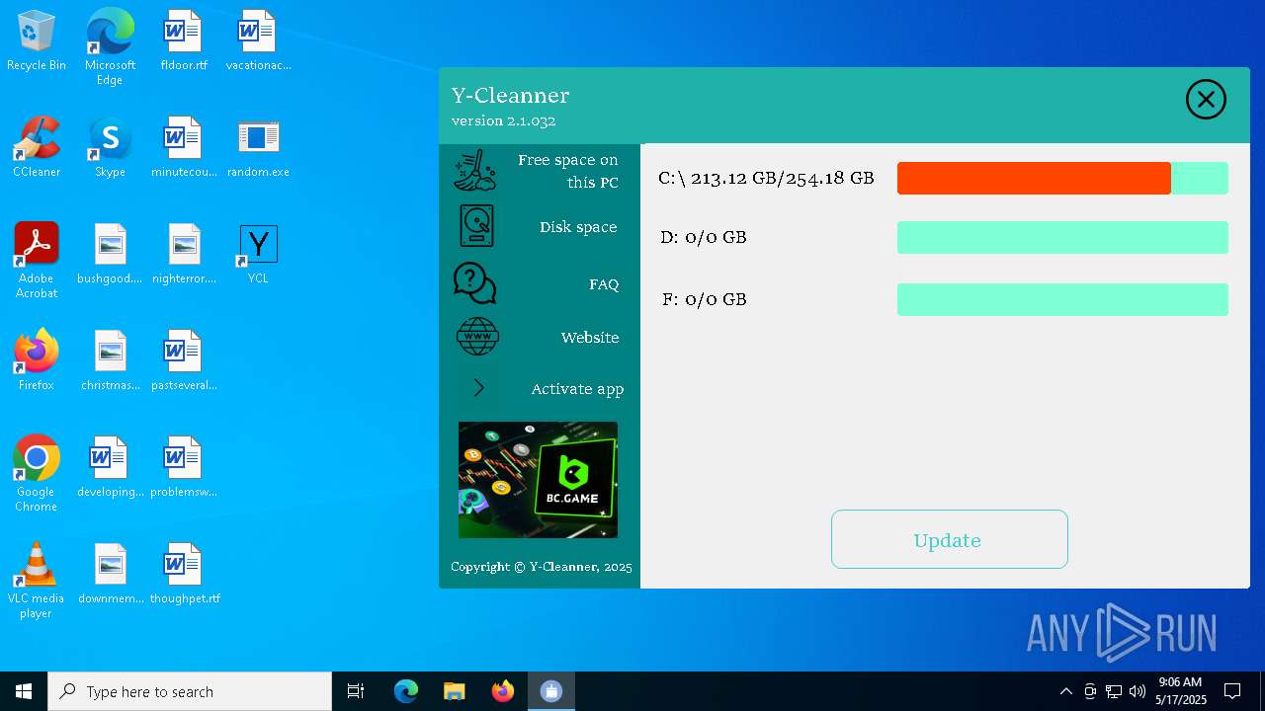This screenshot has height=711, width=1265.
Task: Click the D: drive usage bar
Action: click(1062, 237)
